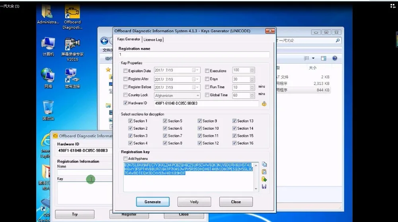Select 844 KB file row in Explorer
The width and height of the screenshot is (398, 222).
pos(303,90)
